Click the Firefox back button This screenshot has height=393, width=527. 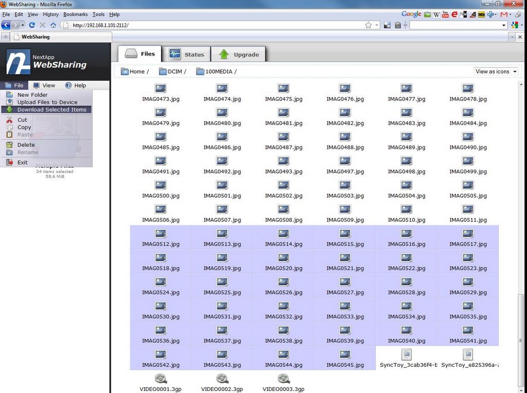(x=6, y=25)
